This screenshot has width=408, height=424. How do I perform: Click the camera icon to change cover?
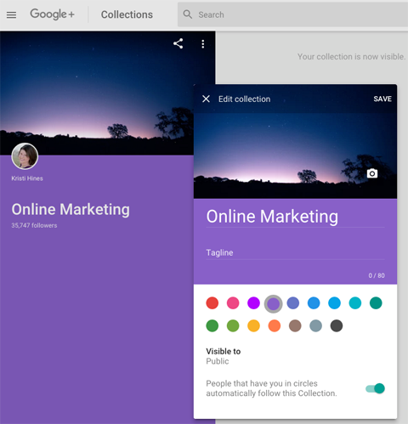pyautogui.click(x=372, y=173)
